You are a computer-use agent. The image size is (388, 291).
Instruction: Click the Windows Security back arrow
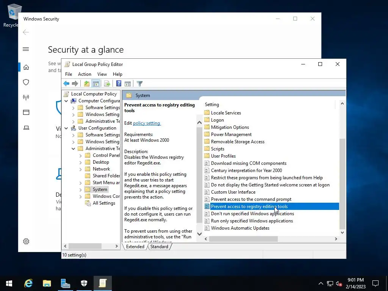(x=26, y=32)
